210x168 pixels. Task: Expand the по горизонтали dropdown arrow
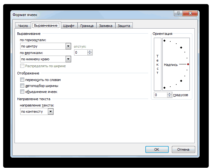(68, 46)
